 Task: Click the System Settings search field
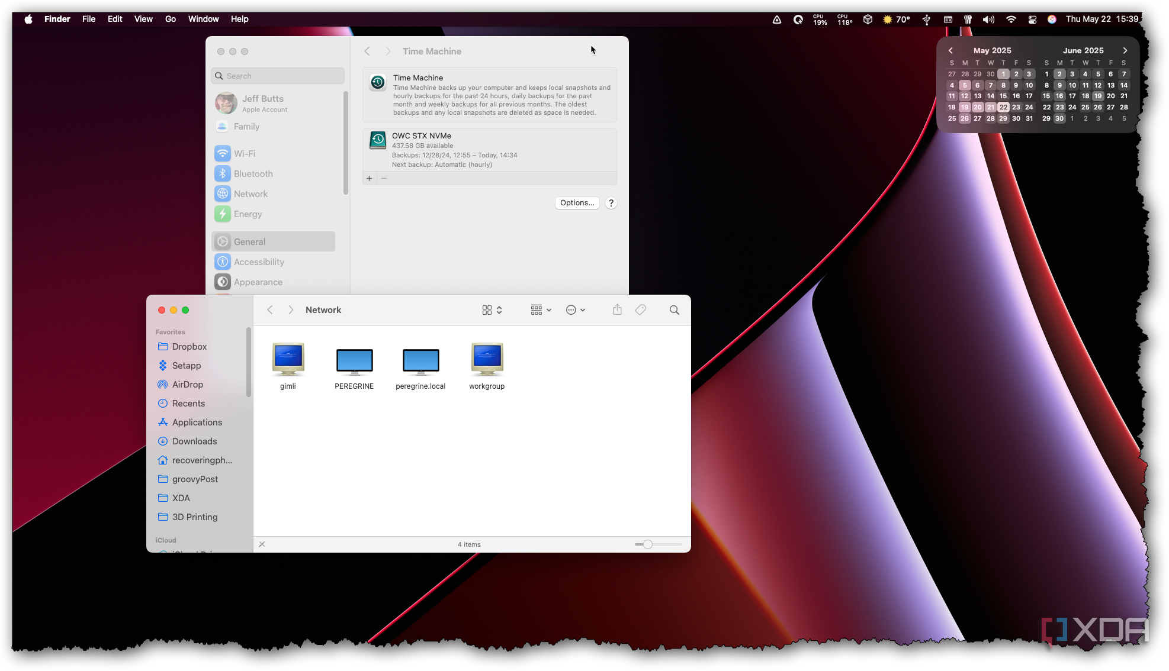(278, 76)
